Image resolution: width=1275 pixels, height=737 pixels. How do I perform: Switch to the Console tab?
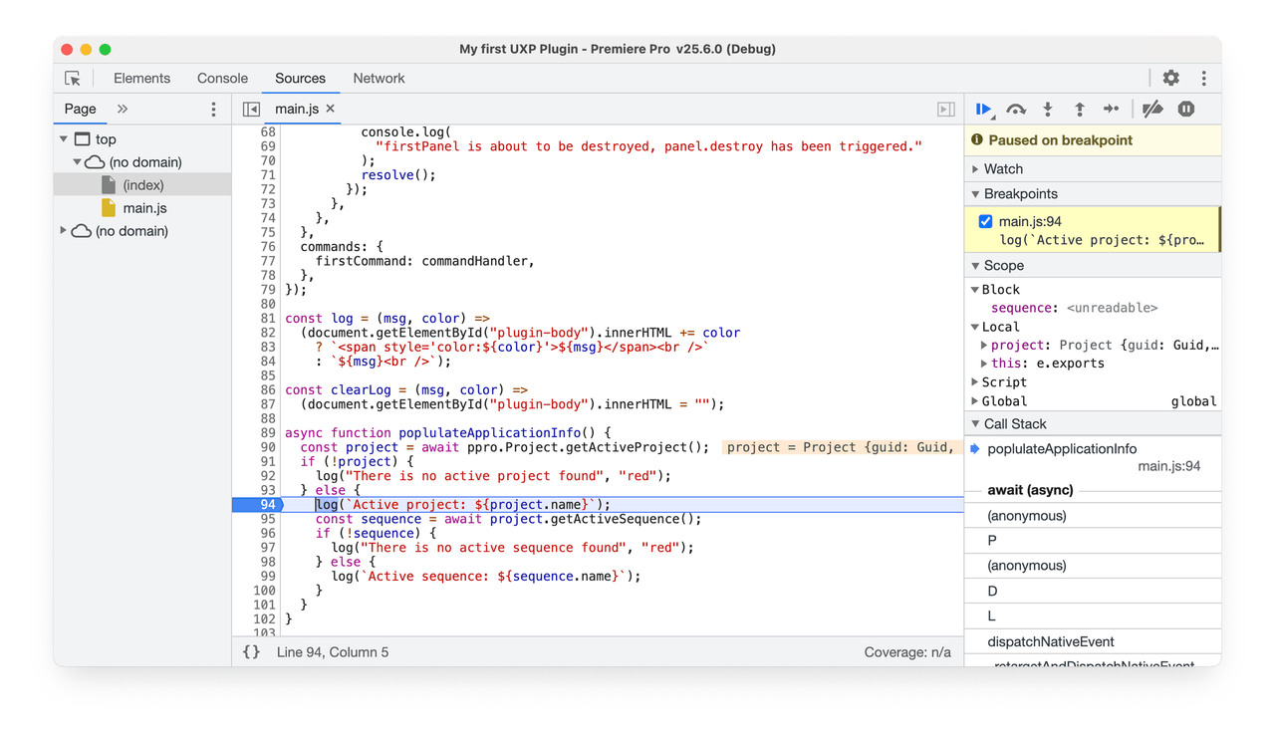tap(221, 78)
